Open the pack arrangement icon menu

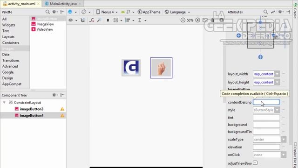tap(117, 20)
